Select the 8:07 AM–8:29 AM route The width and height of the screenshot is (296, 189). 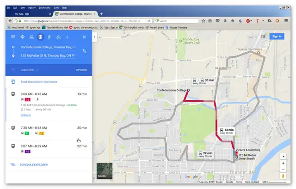point(49,149)
